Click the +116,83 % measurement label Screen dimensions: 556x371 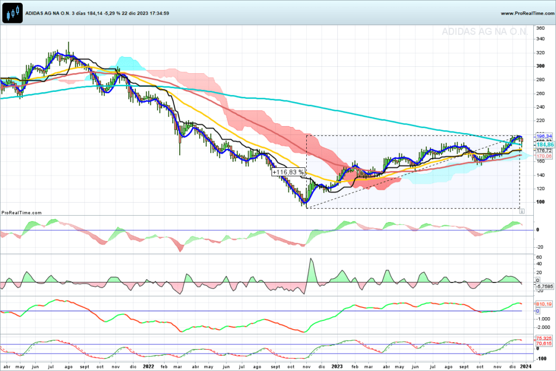[x=288, y=172]
